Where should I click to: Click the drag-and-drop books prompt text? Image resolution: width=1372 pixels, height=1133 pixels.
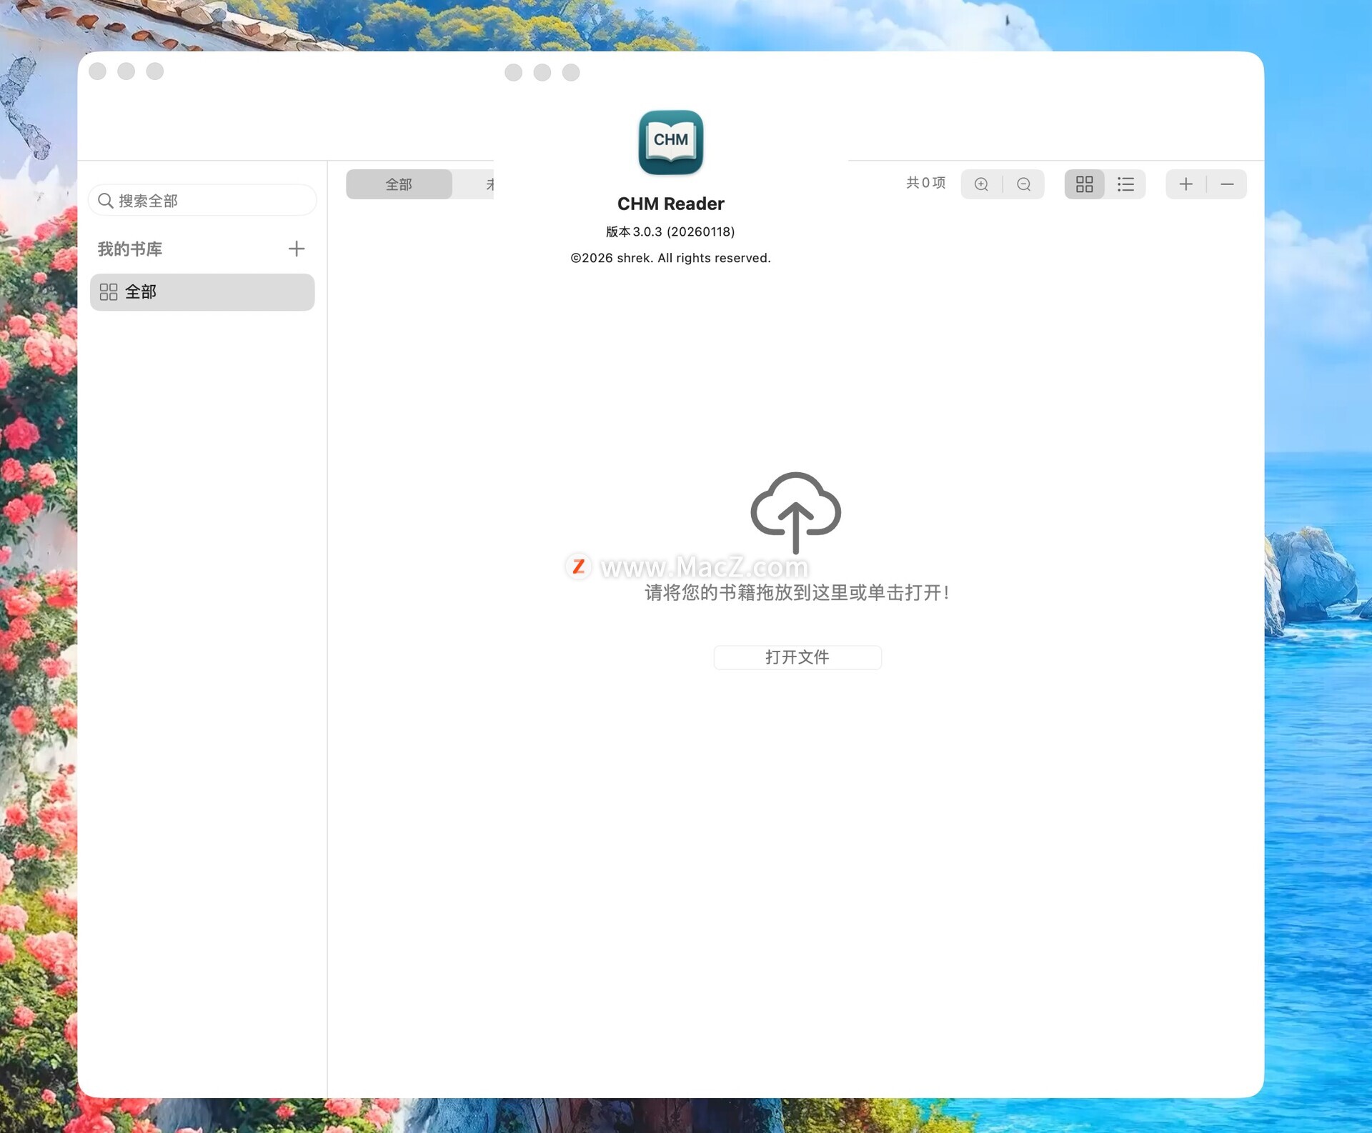click(797, 592)
